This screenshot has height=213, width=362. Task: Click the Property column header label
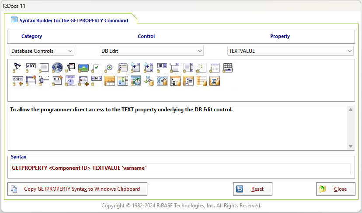pyautogui.click(x=280, y=36)
